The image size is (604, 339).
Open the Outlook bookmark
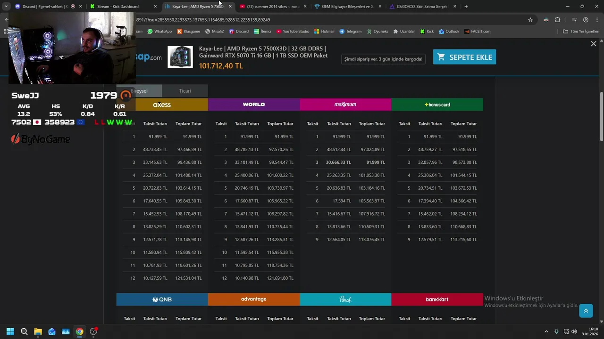pyautogui.click(x=449, y=32)
